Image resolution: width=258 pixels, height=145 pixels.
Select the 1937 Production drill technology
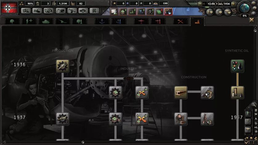(62, 119)
